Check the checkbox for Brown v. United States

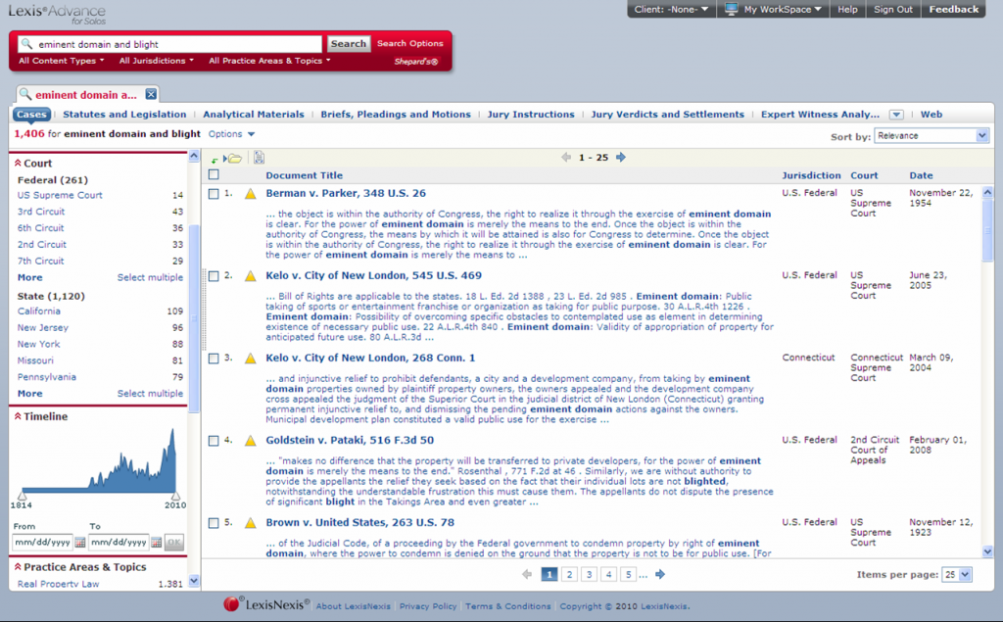[x=212, y=523]
